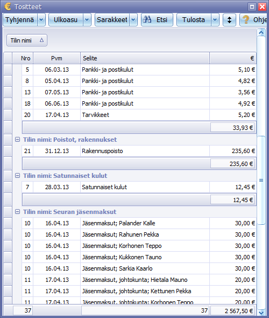Image resolution: width=269 pixels, height=318 pixels.
Task: Open the Tulosta dropdown arrow
Action: click(x=215, y=20)
